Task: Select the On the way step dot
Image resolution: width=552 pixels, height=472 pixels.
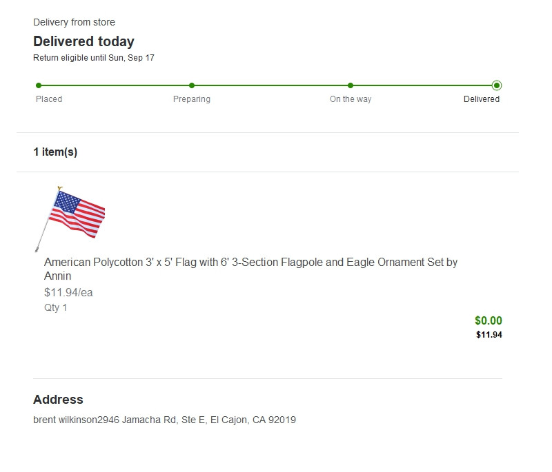Action: [x=351, y=85]
